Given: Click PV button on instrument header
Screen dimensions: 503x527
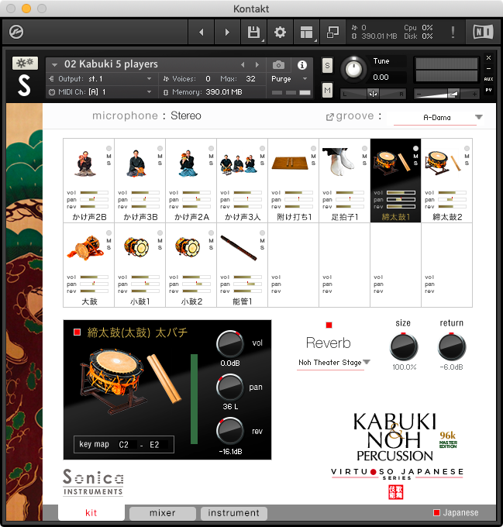Looking at the screenshot, I should pos(488,90).
